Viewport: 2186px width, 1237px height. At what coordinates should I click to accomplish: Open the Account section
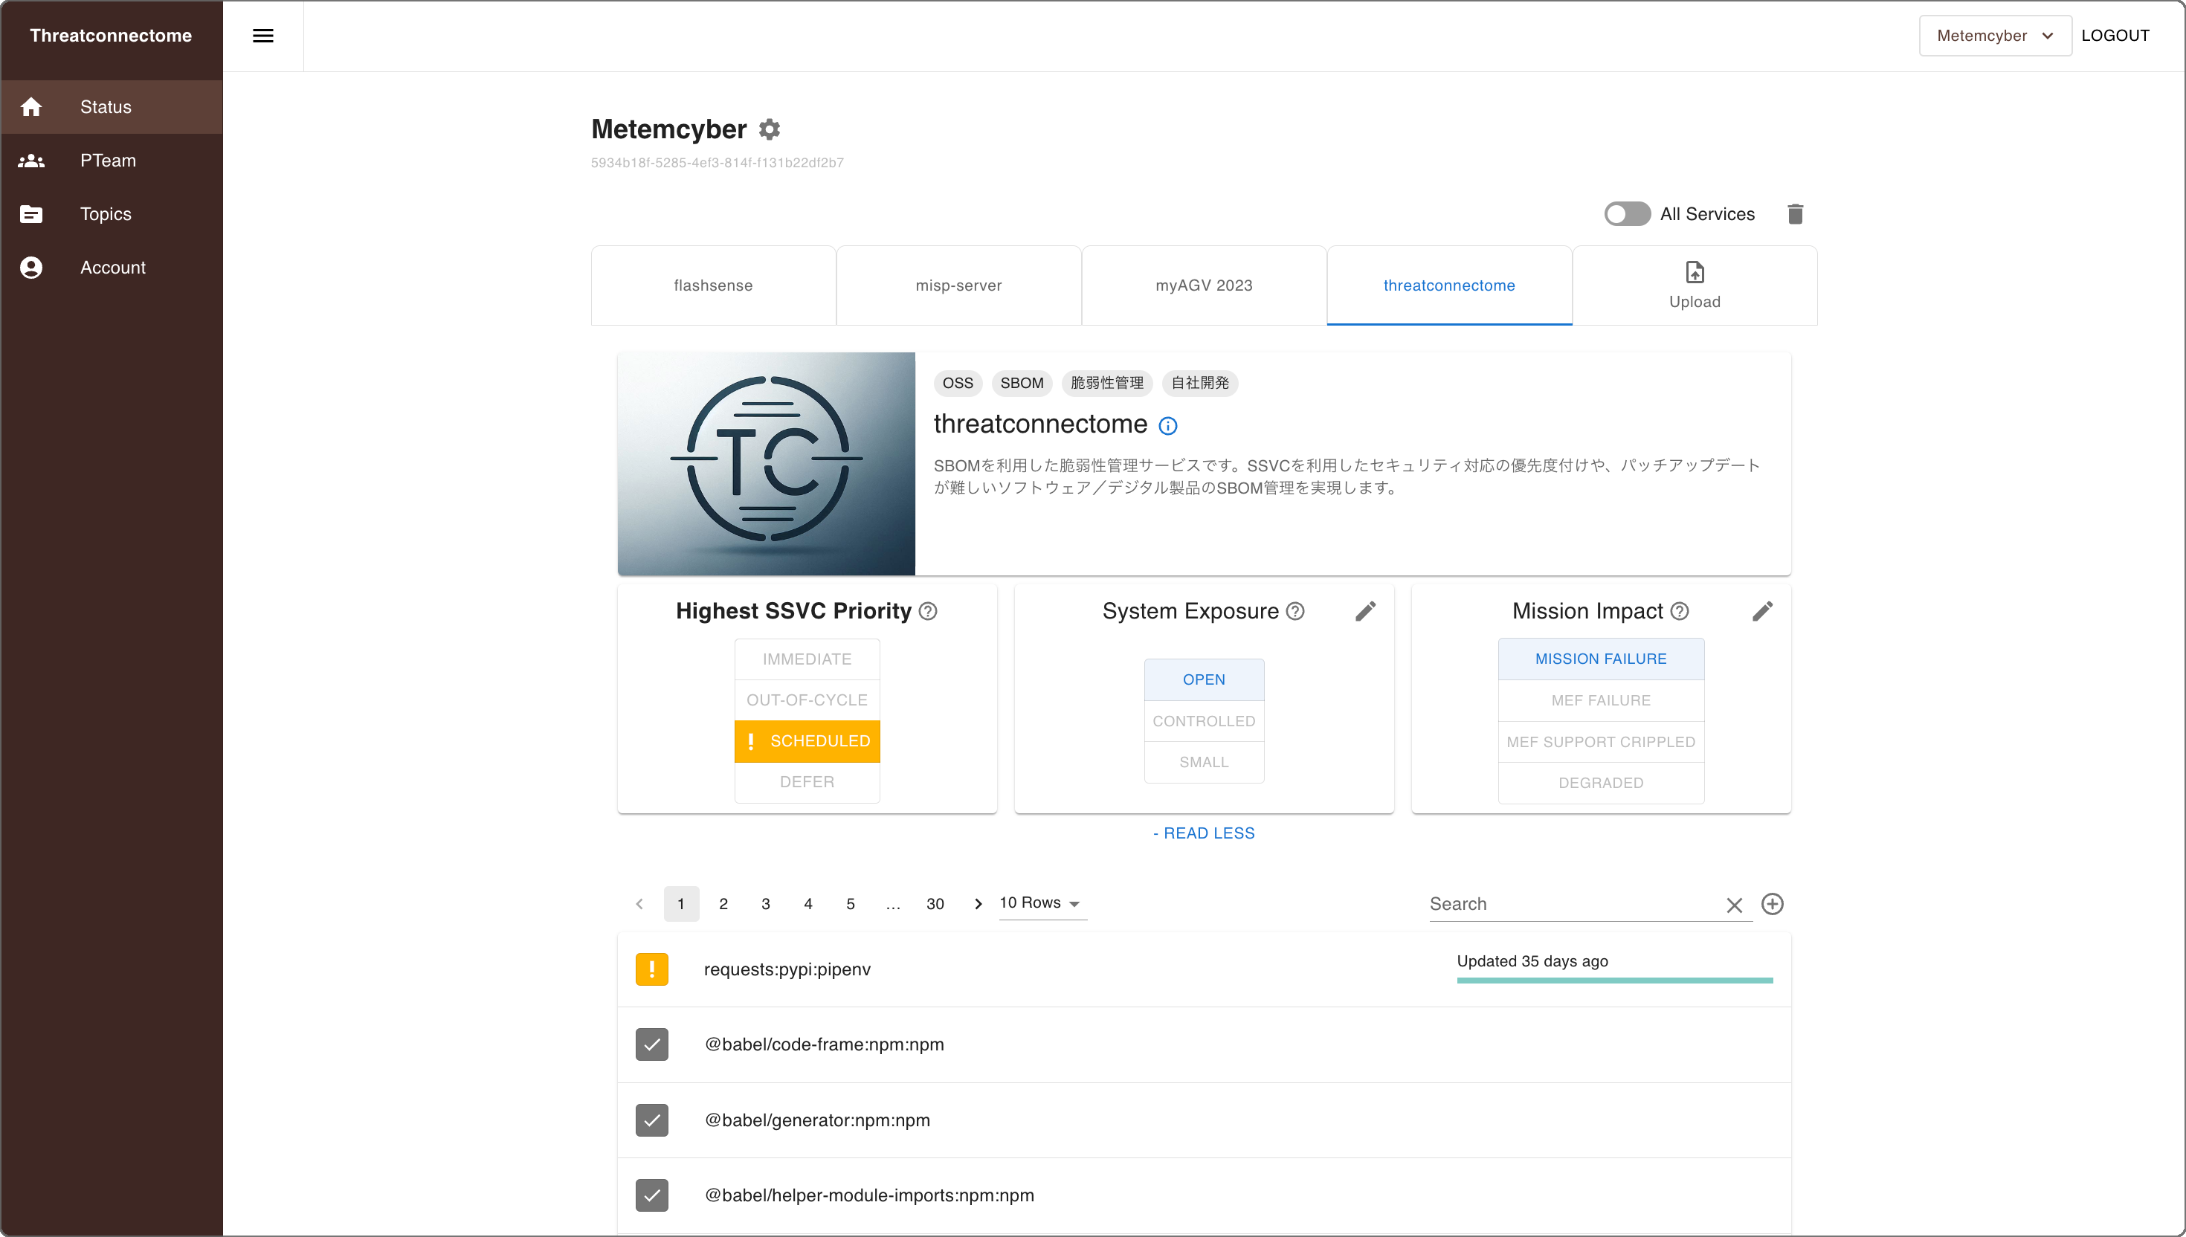(112, 267)
